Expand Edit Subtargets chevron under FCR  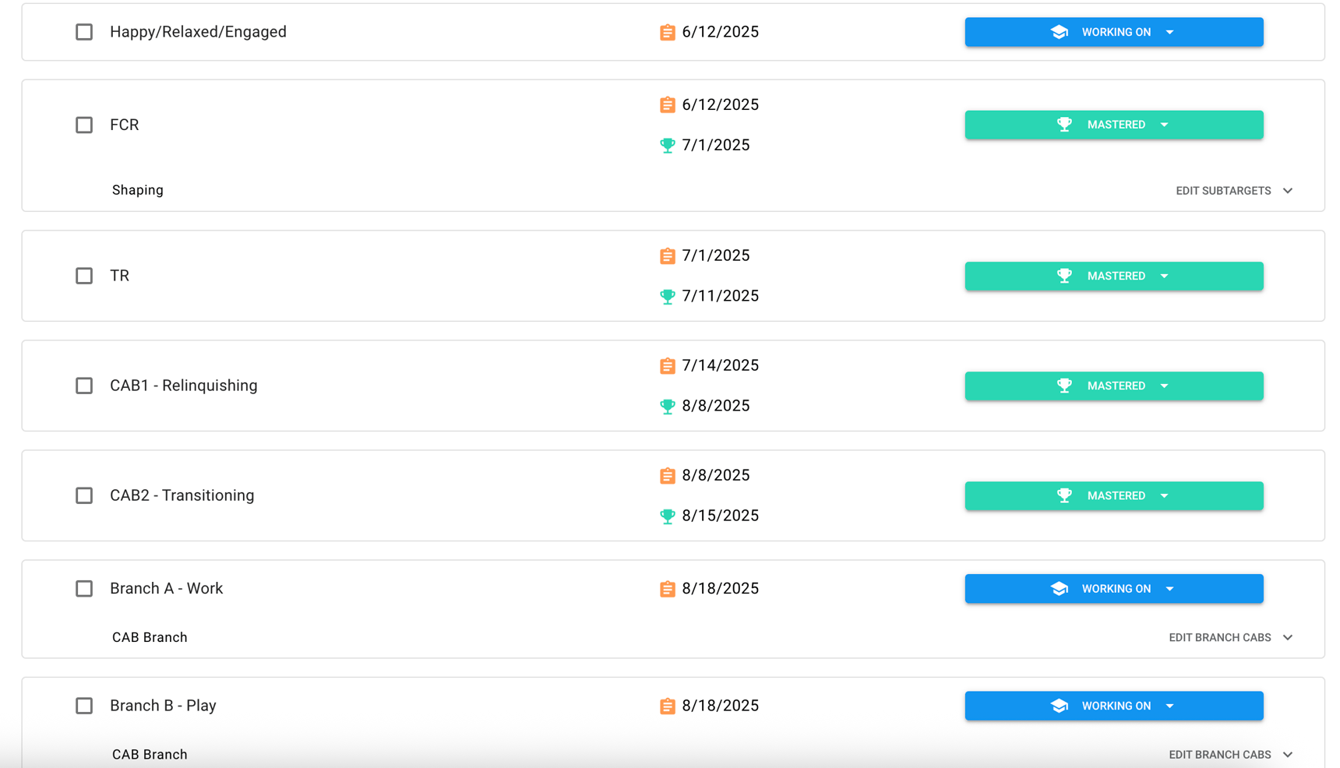1288,191
